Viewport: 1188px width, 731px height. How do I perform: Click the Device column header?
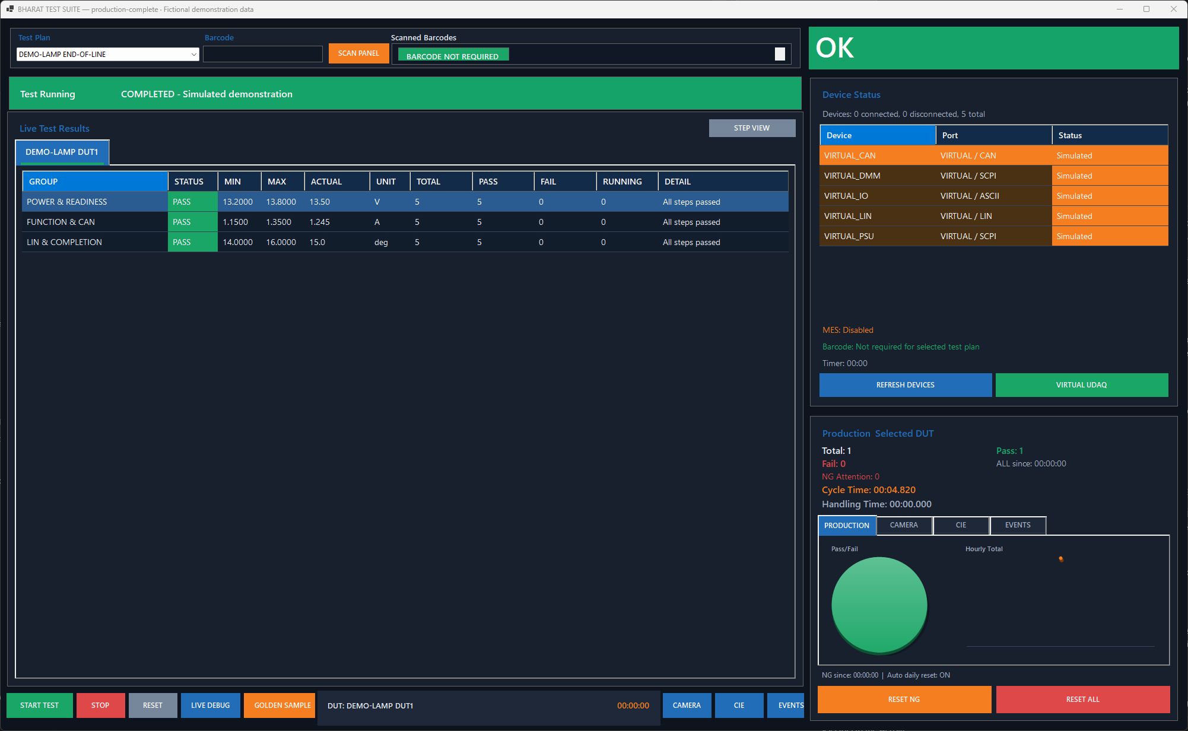click(878, 135)
